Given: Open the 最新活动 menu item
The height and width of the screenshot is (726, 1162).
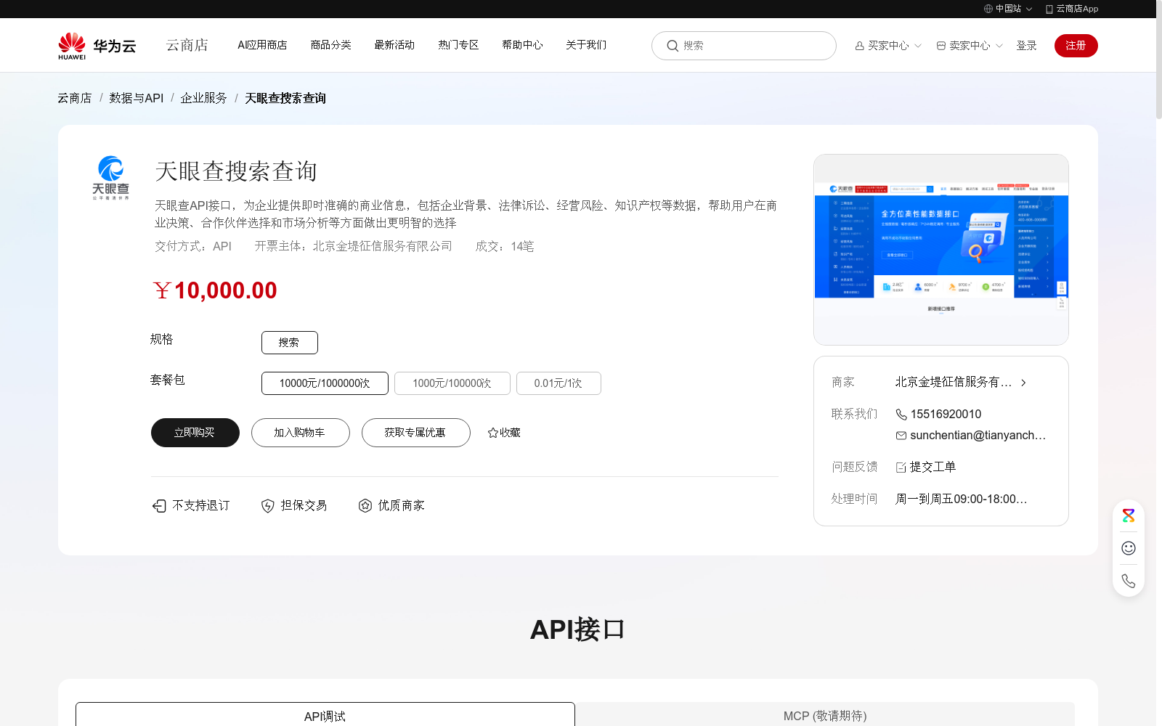Looking at the screenshot, I should pyautogui.click(x=394, y=45).
